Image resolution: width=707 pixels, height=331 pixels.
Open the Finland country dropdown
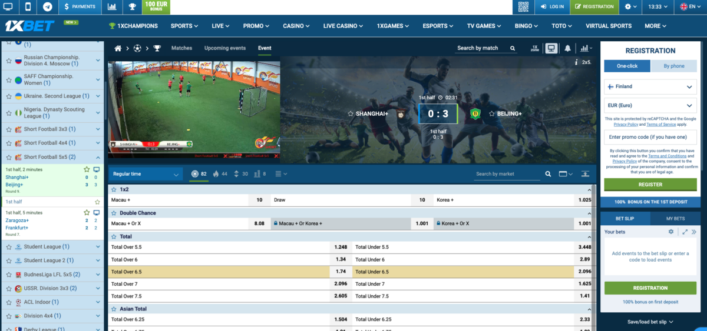650,86
